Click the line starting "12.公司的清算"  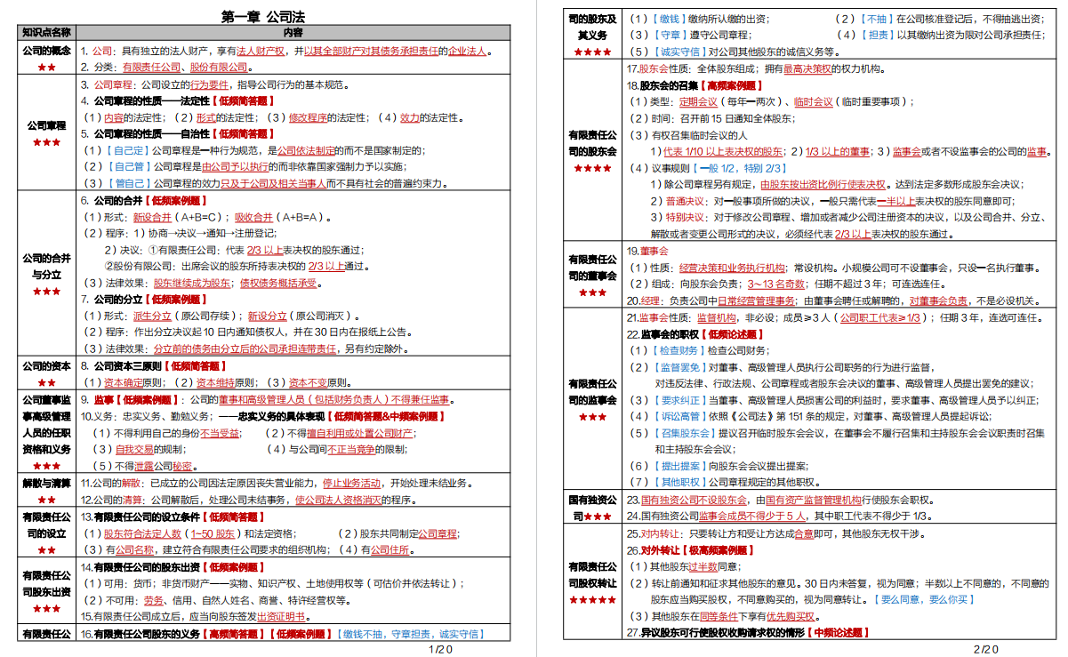252,500
